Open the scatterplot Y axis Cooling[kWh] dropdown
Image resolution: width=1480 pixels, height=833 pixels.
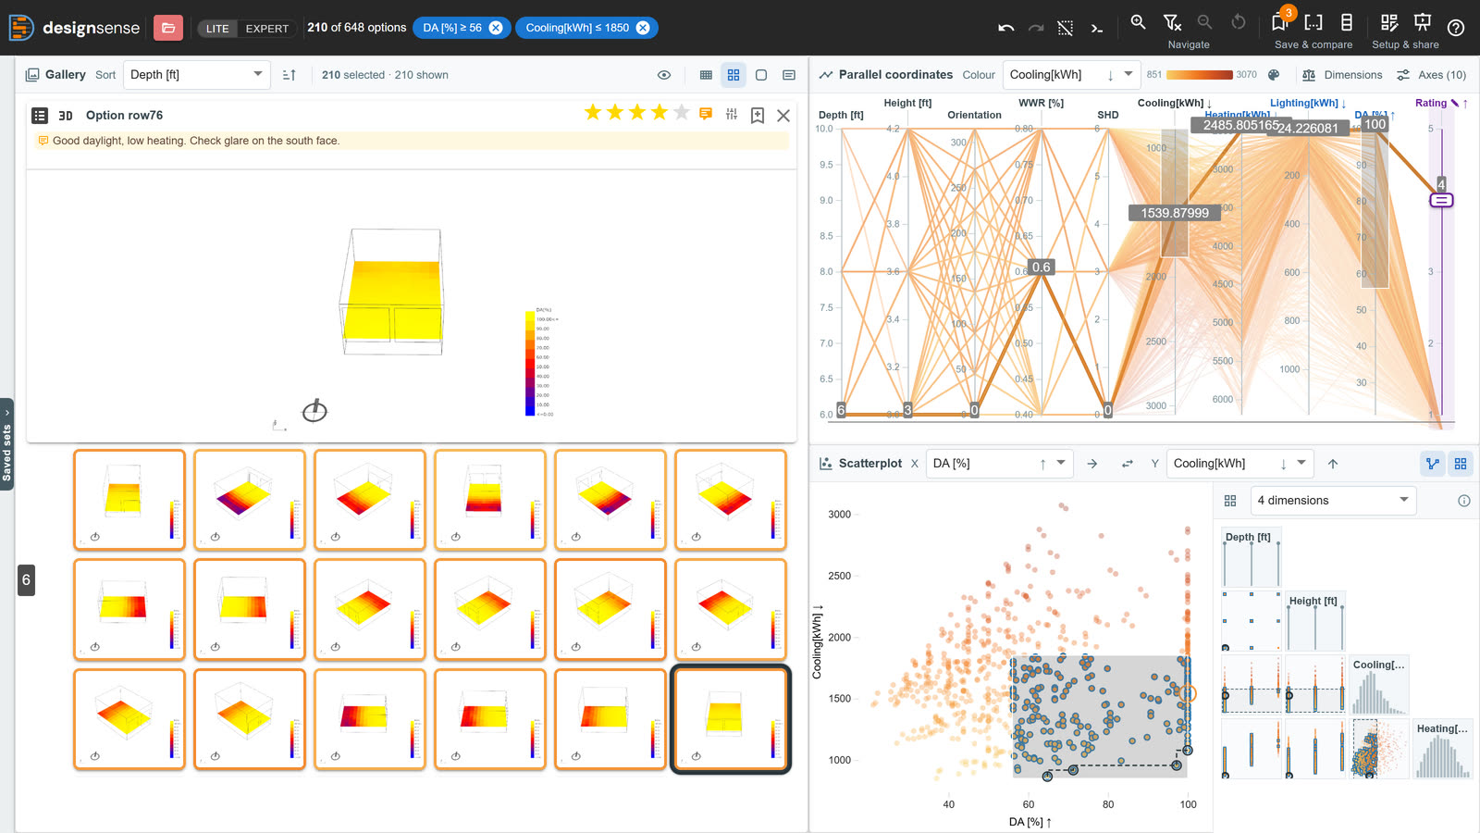coord(1239,464)
